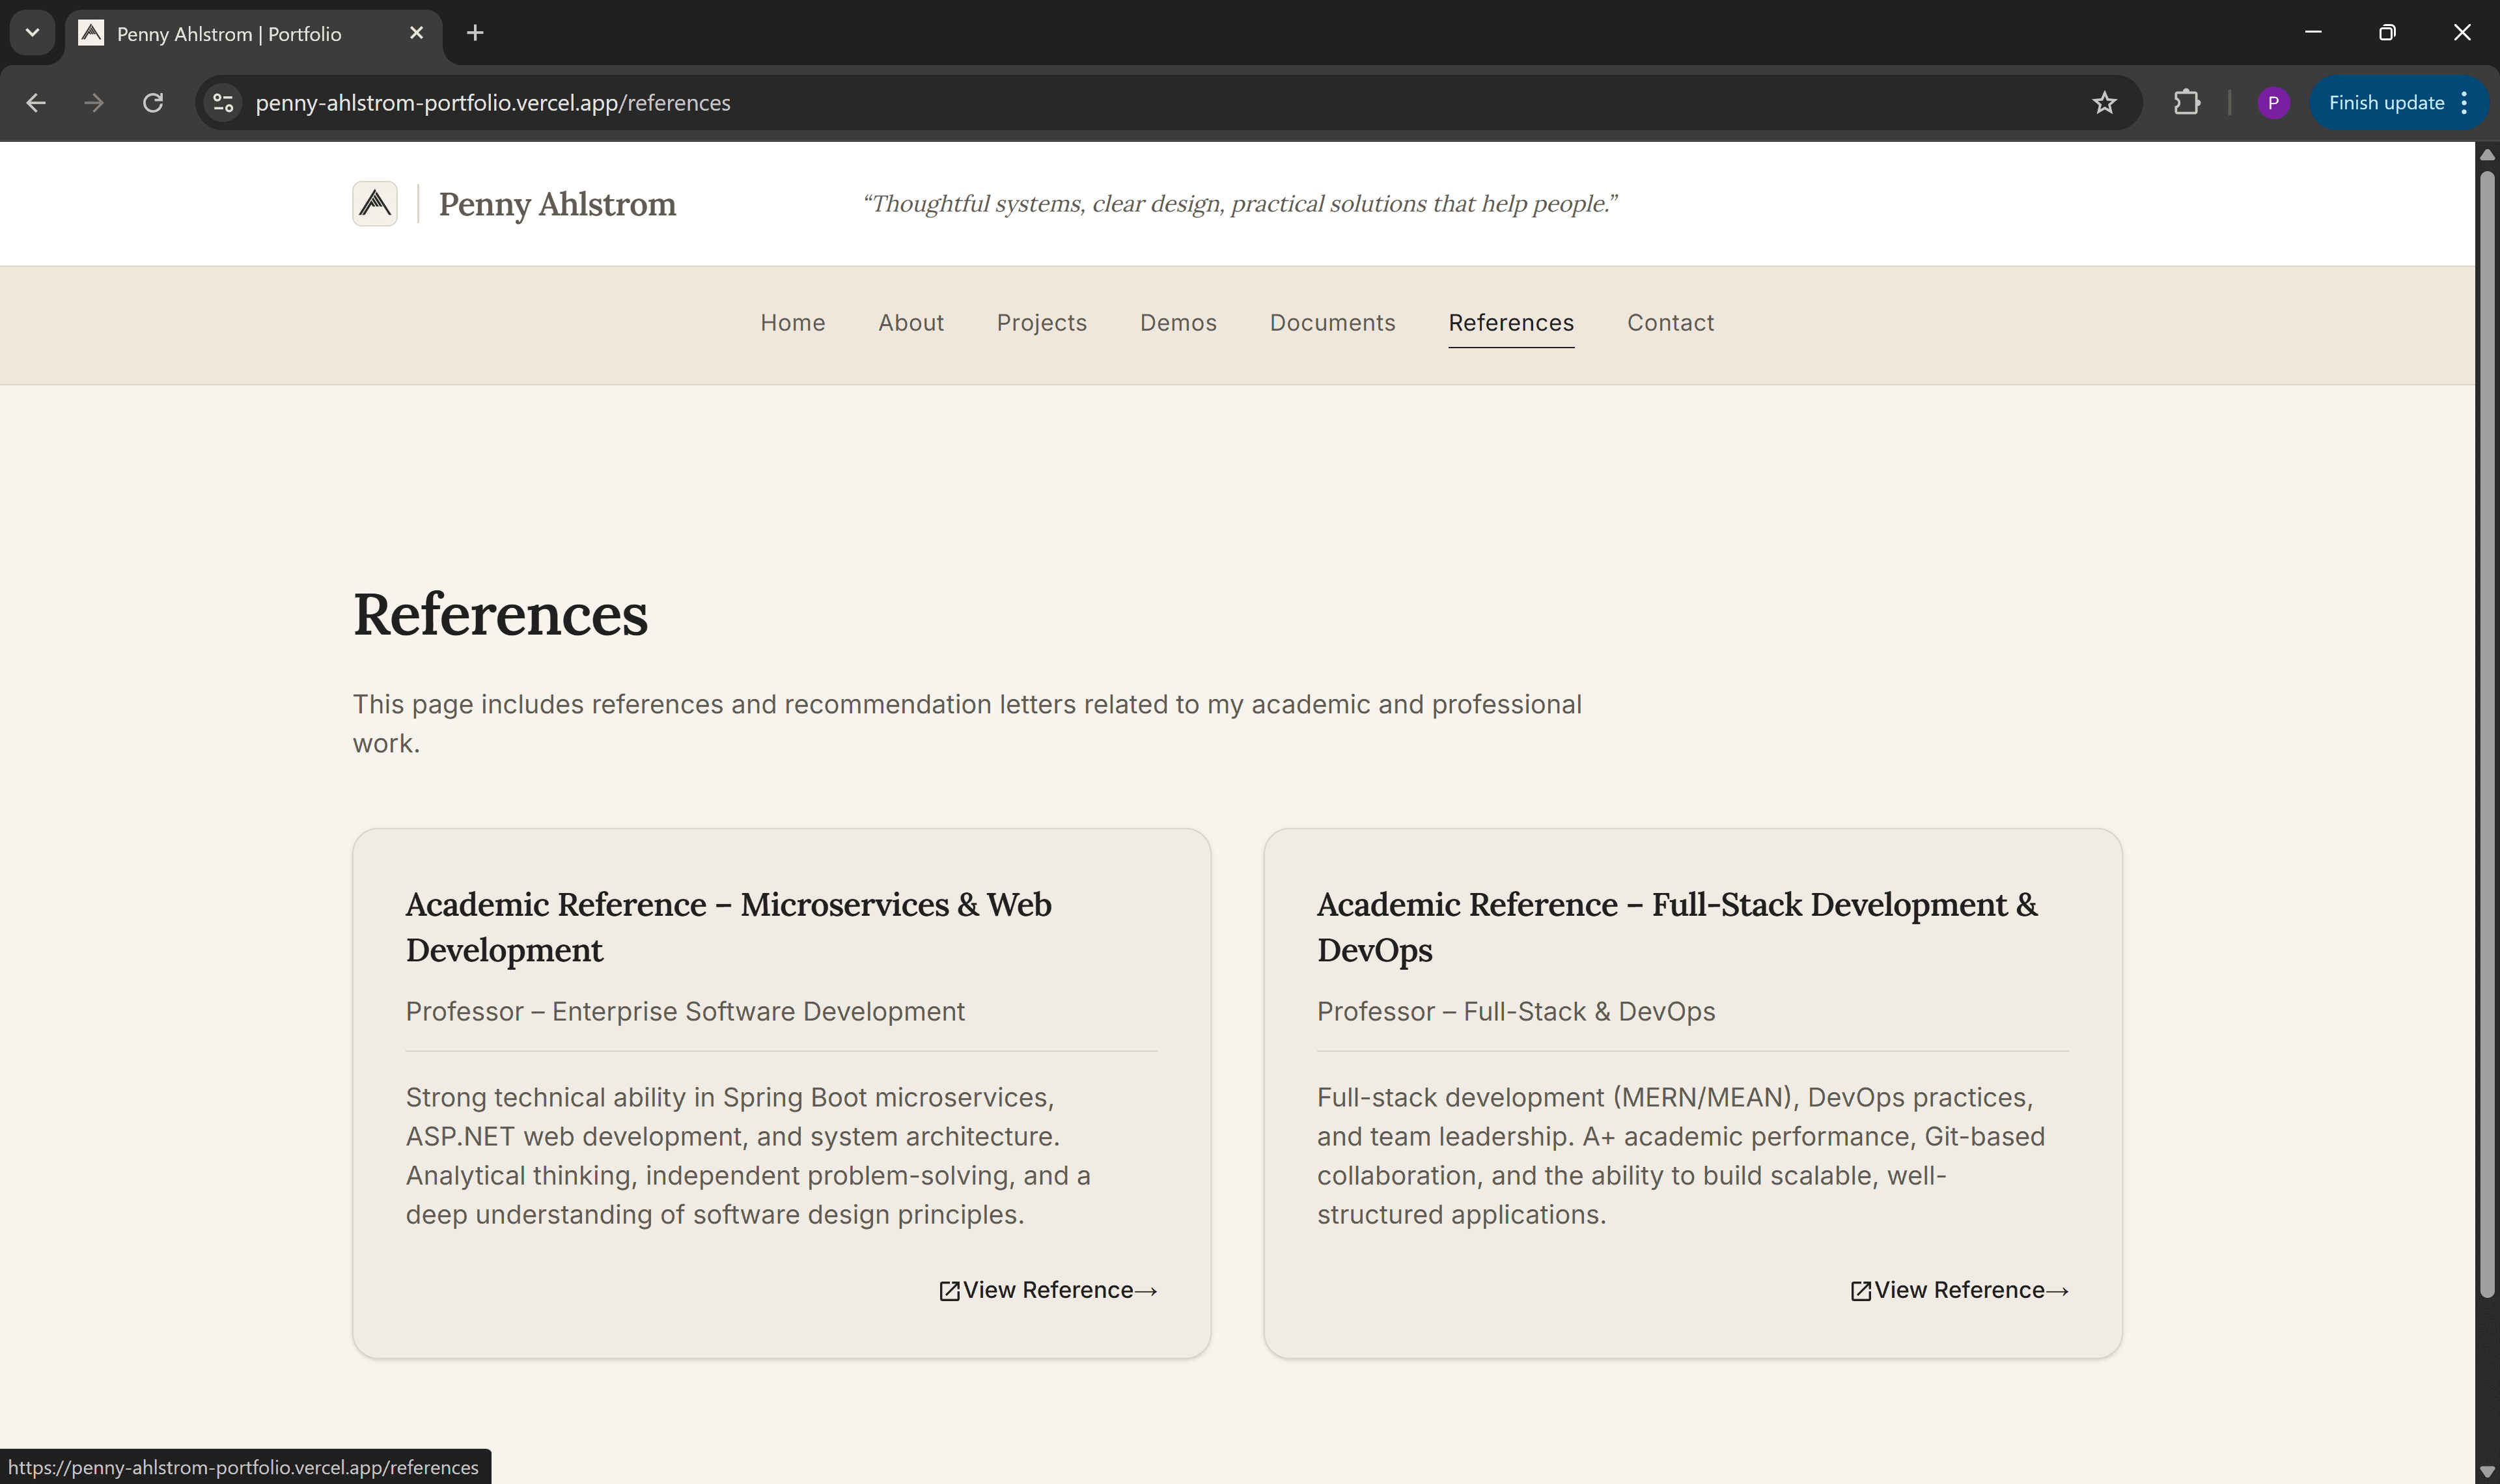Click the forward navigation arrow
Viewport: 2500px width, 1484px height.
[94, 102]
